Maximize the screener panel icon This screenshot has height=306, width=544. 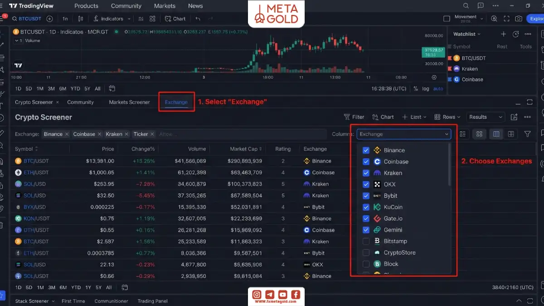click(529, 102)
